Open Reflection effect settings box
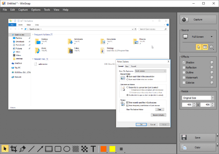This screenshot has width=219, height=154. [x=212, y=67]
